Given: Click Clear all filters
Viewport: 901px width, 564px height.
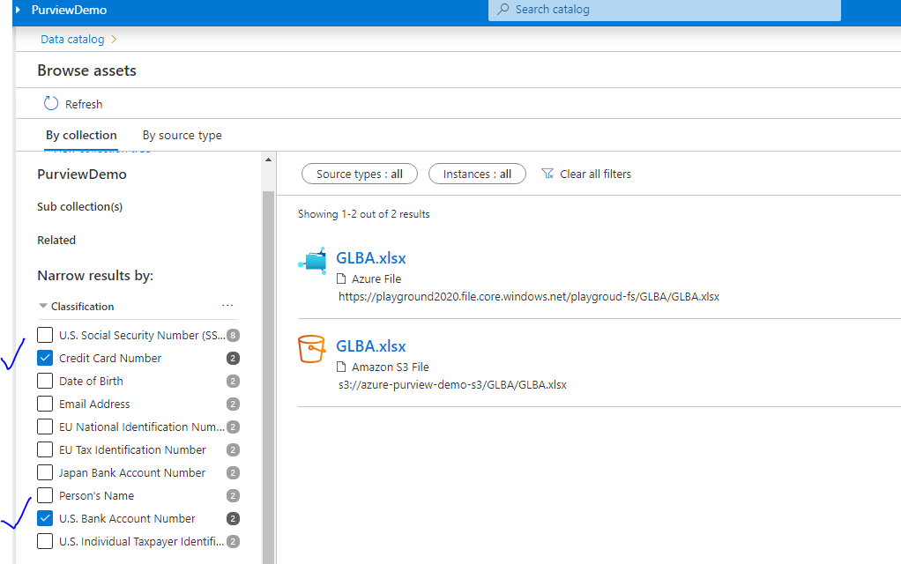Looking at the screenshot, I should pos(595,174).
